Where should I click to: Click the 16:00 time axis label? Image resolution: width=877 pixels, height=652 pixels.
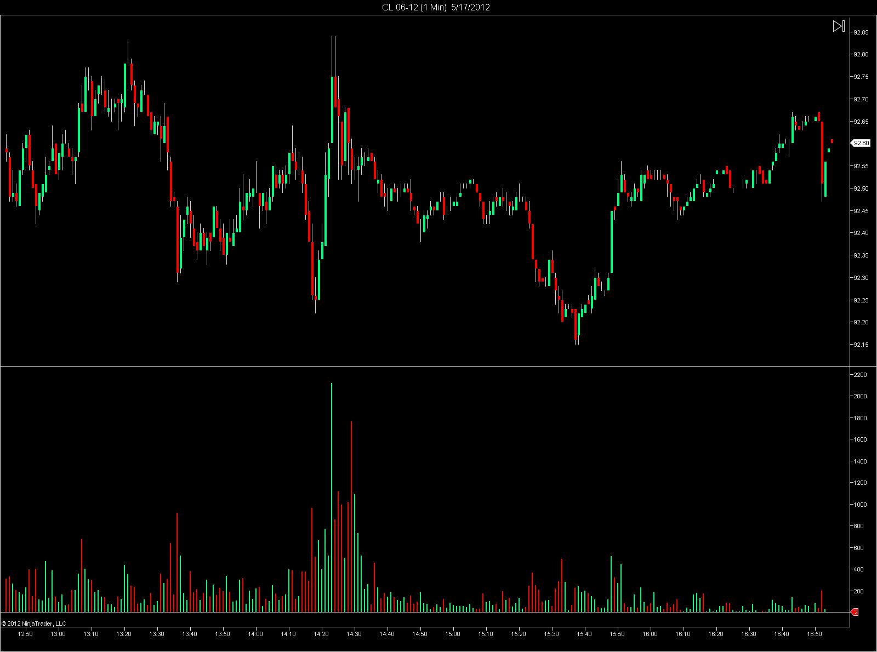click(x=650, y=634)
